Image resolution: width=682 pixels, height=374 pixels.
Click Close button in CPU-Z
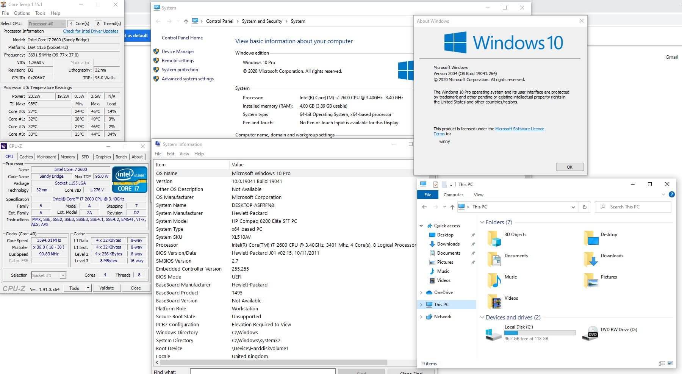pyautogui.click(x=136, y=288)
